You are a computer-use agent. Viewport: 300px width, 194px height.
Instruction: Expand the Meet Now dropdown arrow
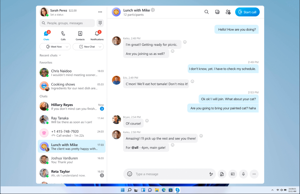point(67,47)
